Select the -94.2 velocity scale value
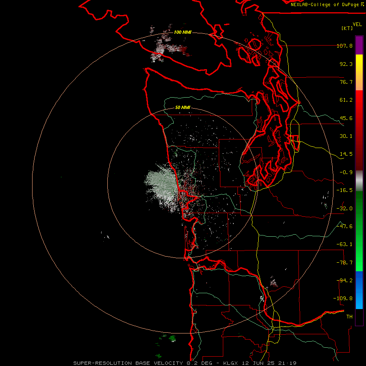 [344, 281]
